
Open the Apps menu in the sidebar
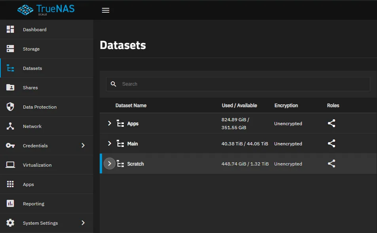[x=28, y=184]
